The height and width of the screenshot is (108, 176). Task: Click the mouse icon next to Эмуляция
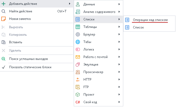tap(78, 64)
